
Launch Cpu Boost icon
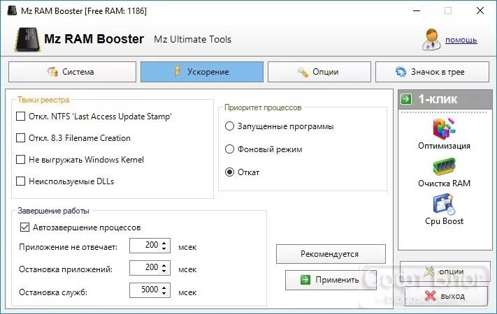point(444,204)
